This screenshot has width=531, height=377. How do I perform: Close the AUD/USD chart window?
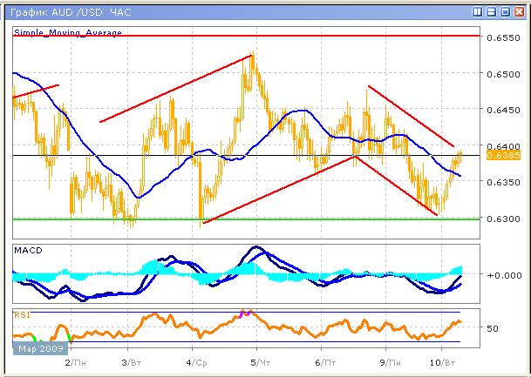(518, 12)
